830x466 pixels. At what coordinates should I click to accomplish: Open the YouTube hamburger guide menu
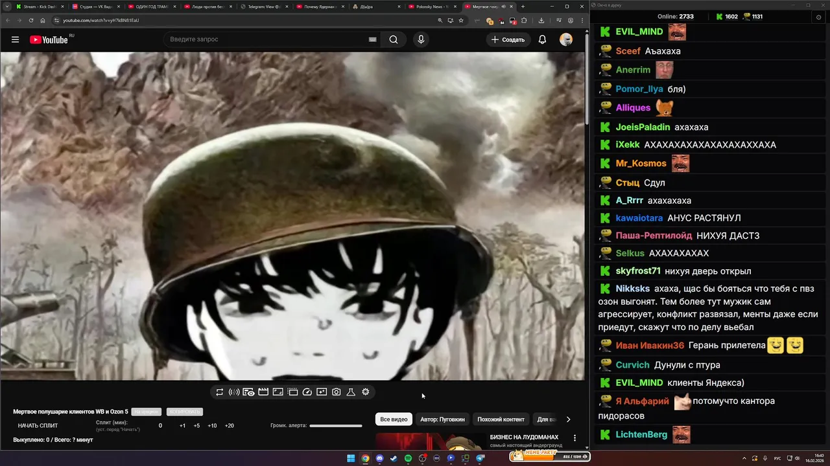(x=15, y=39)
